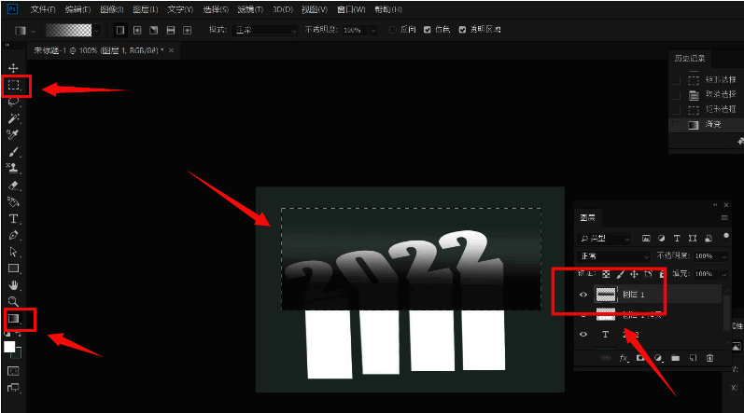744x413 pixels.
Task: Select the Brush tool
Action: (x=13, y=152)
